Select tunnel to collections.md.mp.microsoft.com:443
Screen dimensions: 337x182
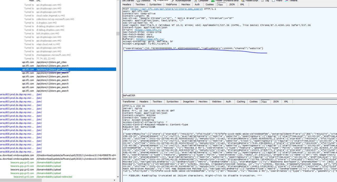point(58,19)
